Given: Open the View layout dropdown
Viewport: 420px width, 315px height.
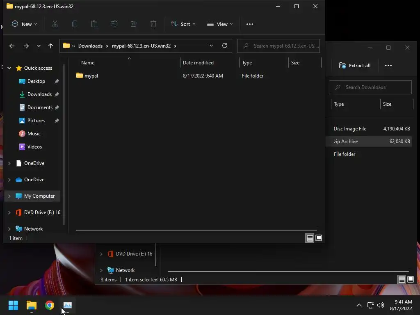Looking at the screenshot, I should click(220, 24).
